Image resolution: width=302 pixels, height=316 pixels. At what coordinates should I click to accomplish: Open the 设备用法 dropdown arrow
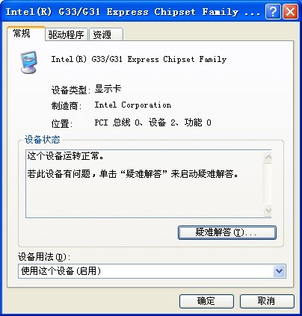(x=279, y=271)
